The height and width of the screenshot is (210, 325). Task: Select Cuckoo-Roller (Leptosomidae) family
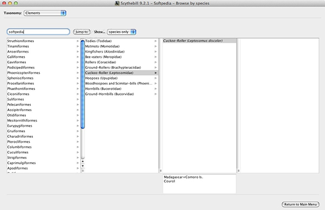[121, 73]
